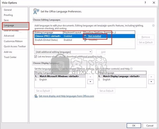159x129 pixels.
Task: Click the Add language button
Action: [101, 52]
